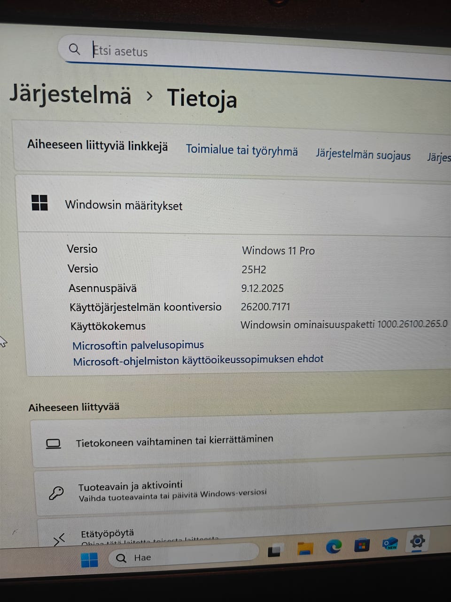451x602 pixels.
Task: Click the Settings gear icon in the taskbar
Action: pos(417,541)
